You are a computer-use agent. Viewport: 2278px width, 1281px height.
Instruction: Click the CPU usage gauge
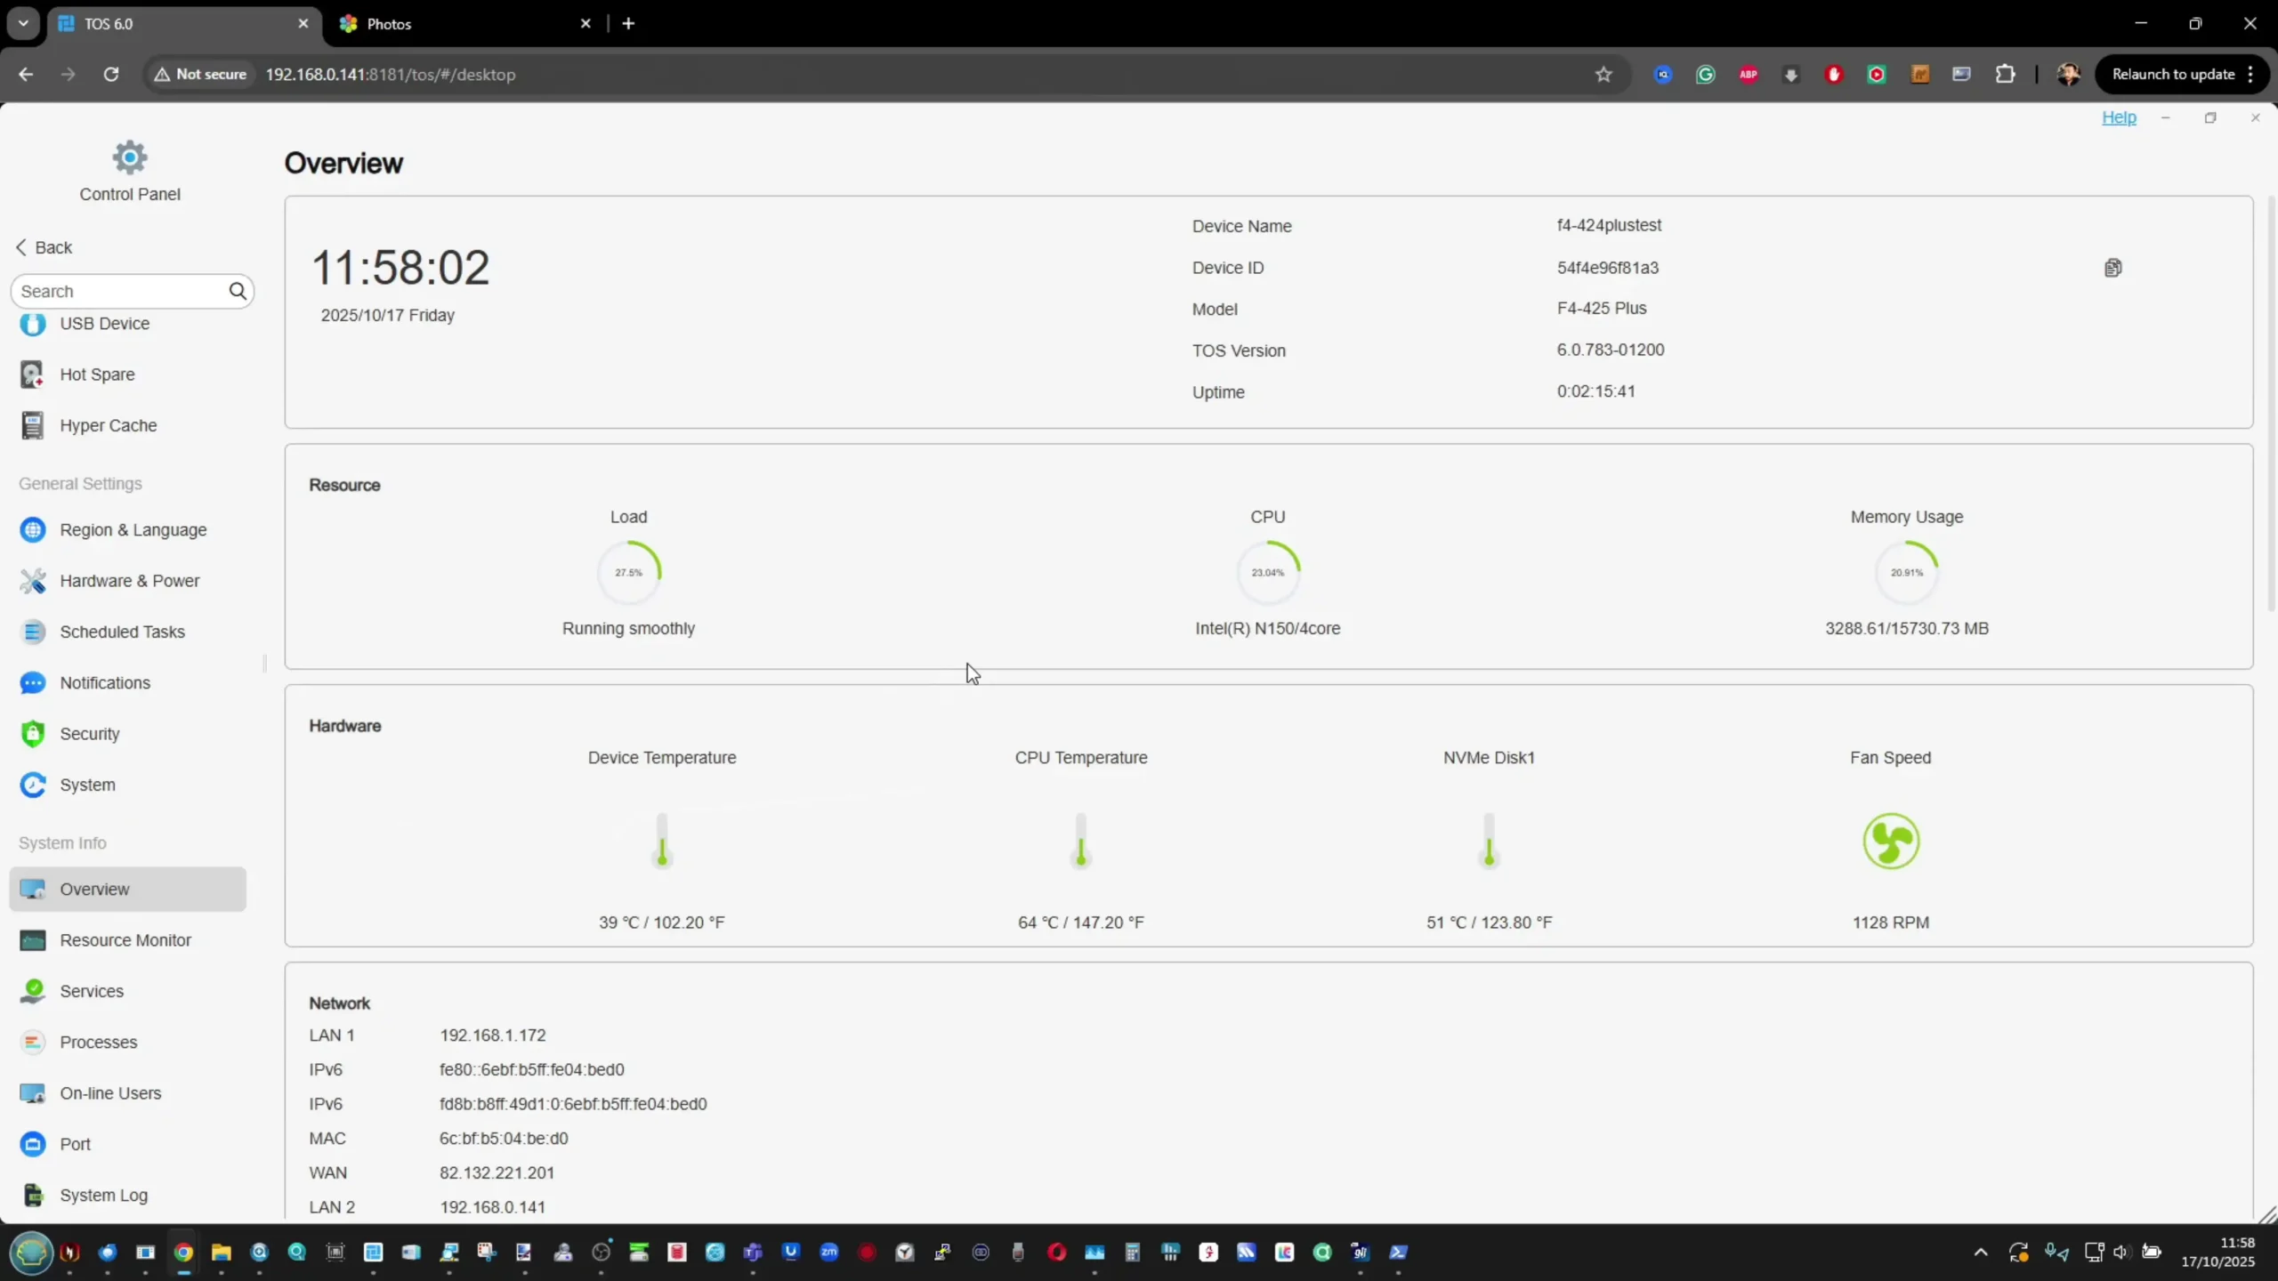pyautogui.click(x=1267, y=572)
